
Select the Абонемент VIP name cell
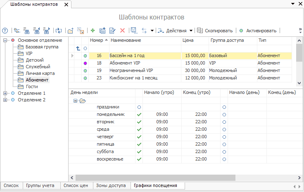point(145,63)
